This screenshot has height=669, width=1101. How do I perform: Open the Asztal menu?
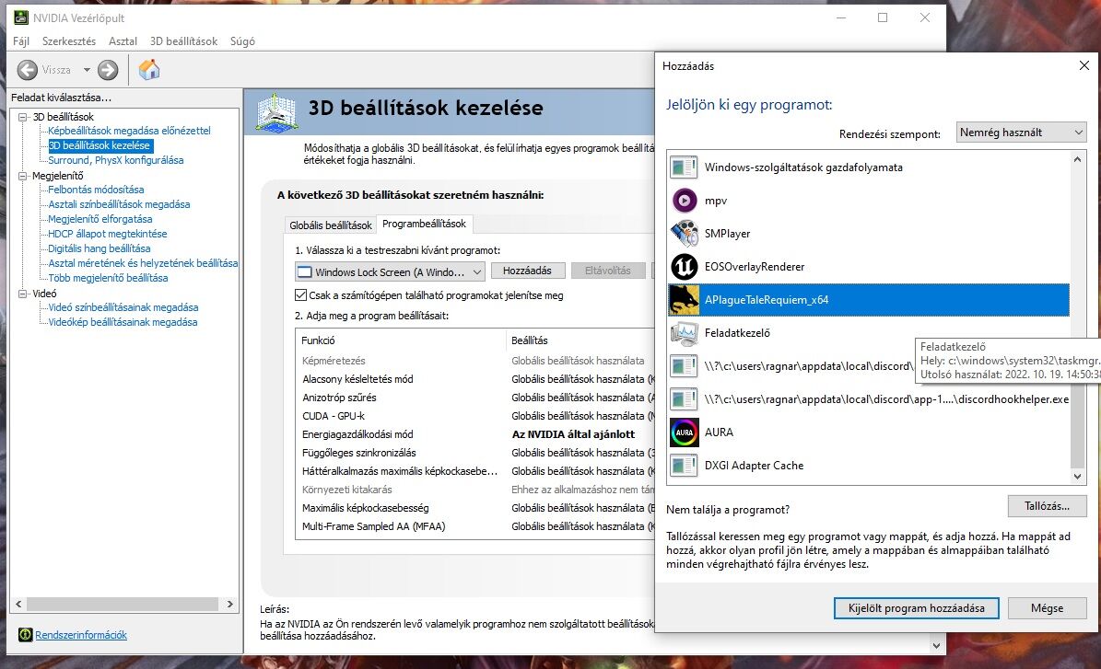click(123, 41)
